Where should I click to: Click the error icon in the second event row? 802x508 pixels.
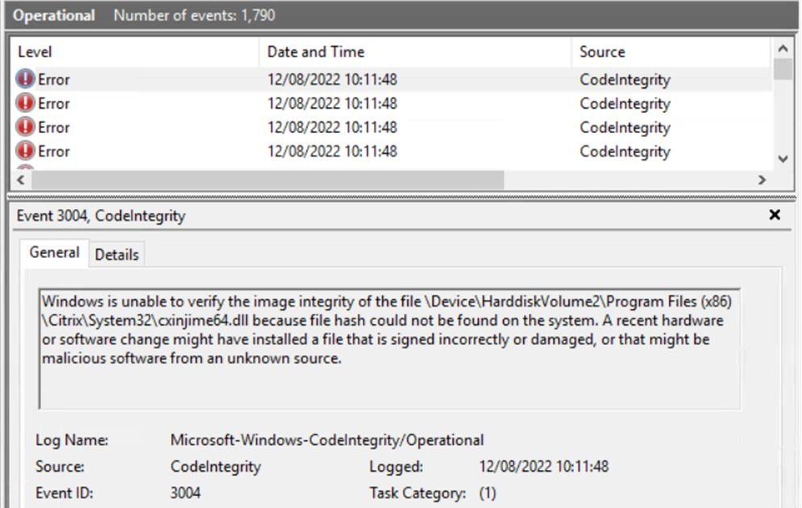tap(25, 103)
